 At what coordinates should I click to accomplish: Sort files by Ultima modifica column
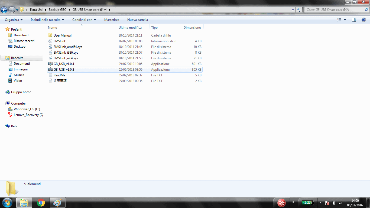click(x=130, y=28)
